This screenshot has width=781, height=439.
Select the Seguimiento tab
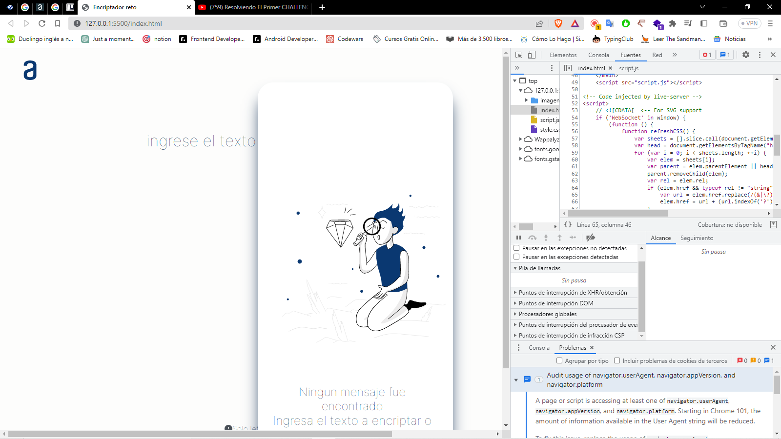(697, 238)
